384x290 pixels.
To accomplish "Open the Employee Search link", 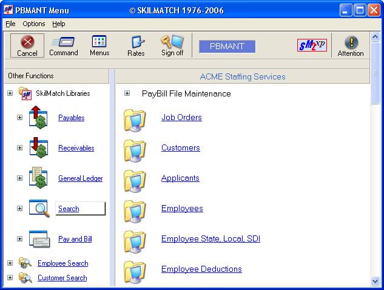I will [63, 263].
